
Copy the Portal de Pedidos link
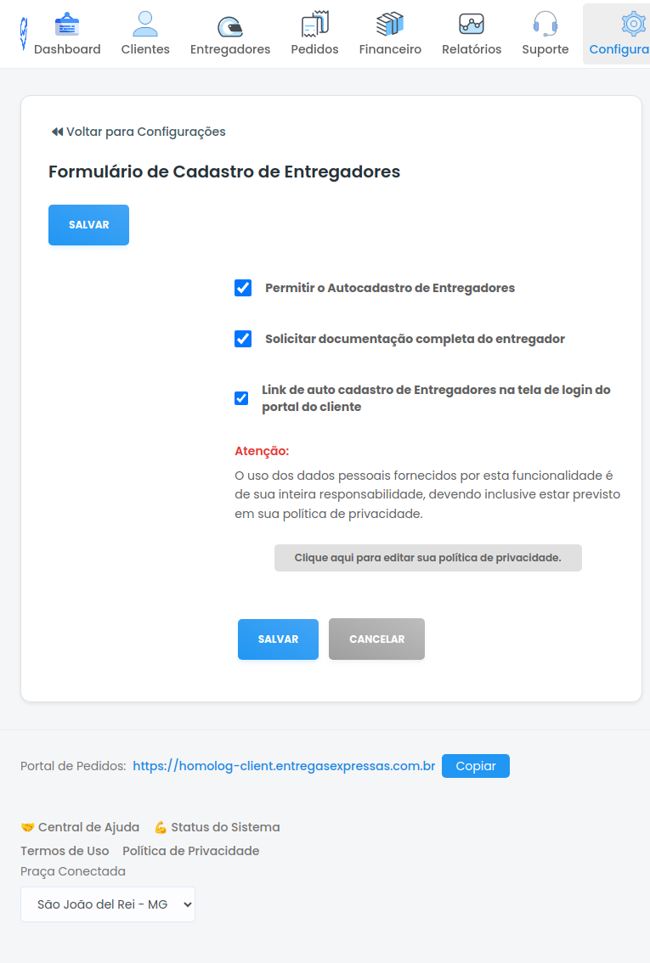(476, 766)
